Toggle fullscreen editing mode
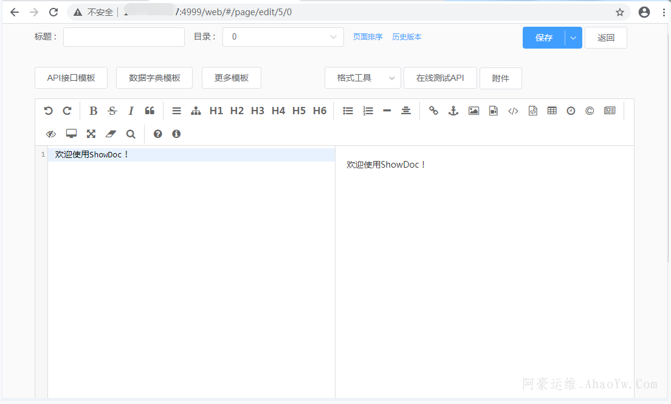 [91, 134]
